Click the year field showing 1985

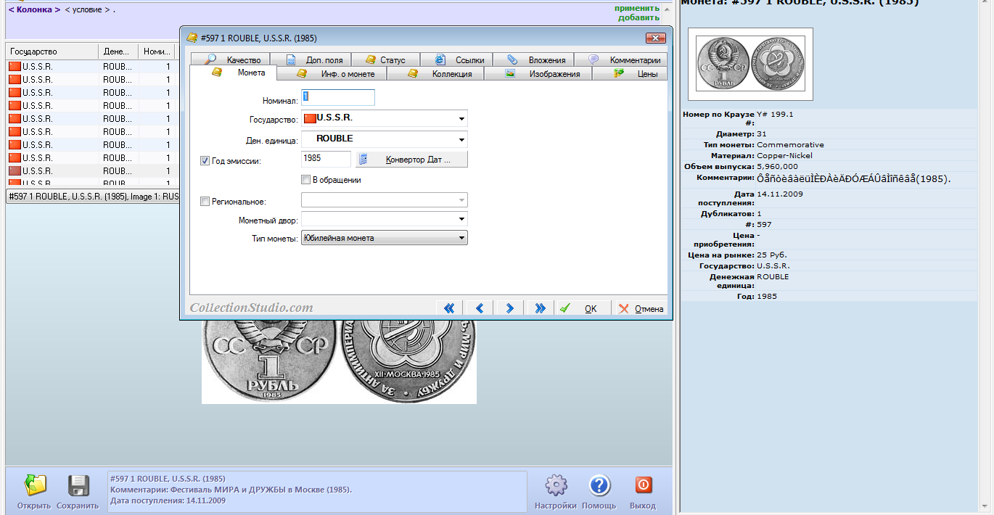click(326, 159)
